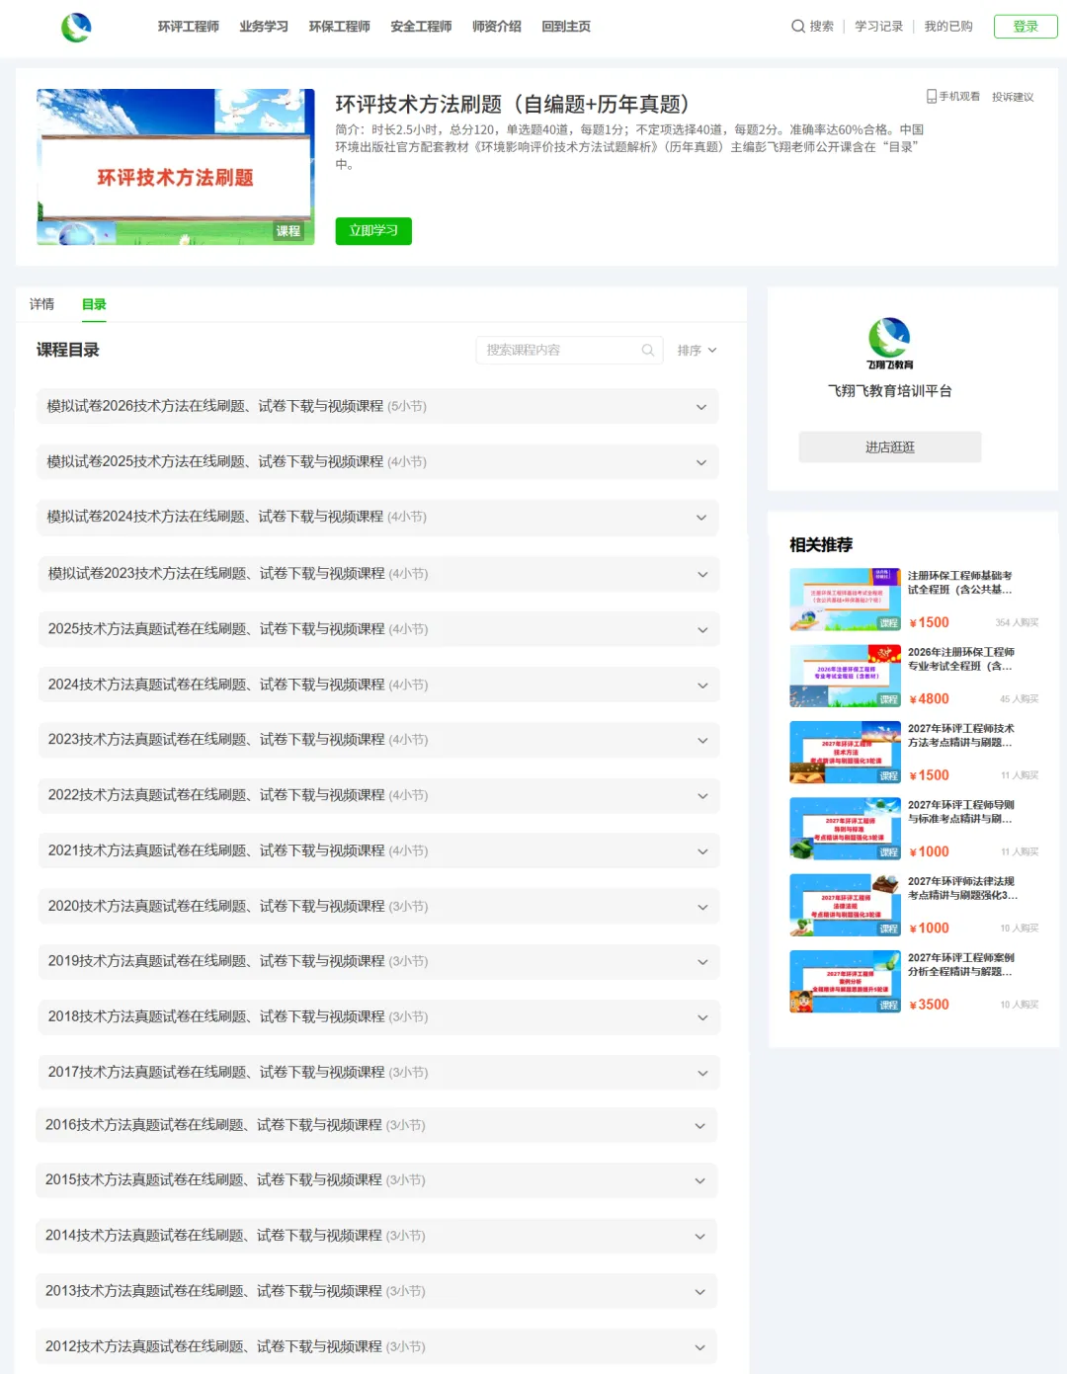
Task: Click the site logo in the header
Action: 76,27
